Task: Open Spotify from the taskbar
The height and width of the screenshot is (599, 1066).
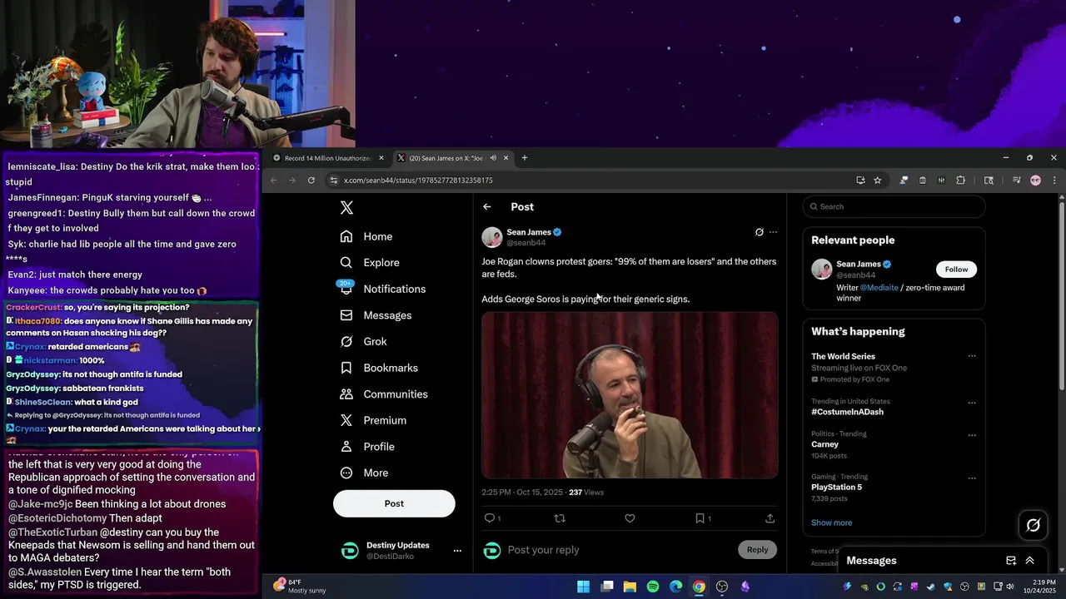Action: (653, 587)
